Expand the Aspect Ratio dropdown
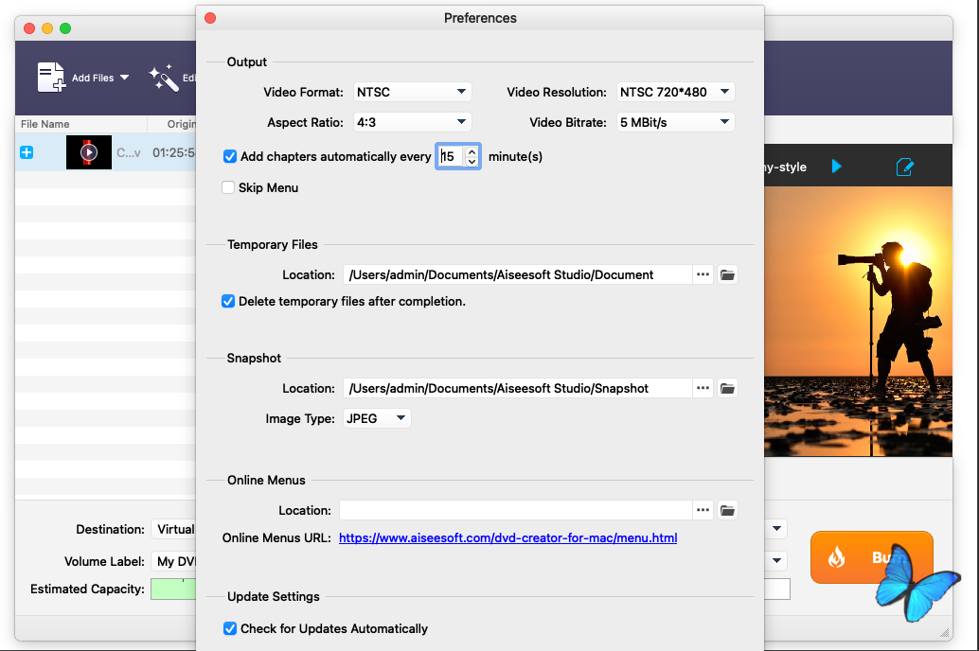 tap(412, 122)
